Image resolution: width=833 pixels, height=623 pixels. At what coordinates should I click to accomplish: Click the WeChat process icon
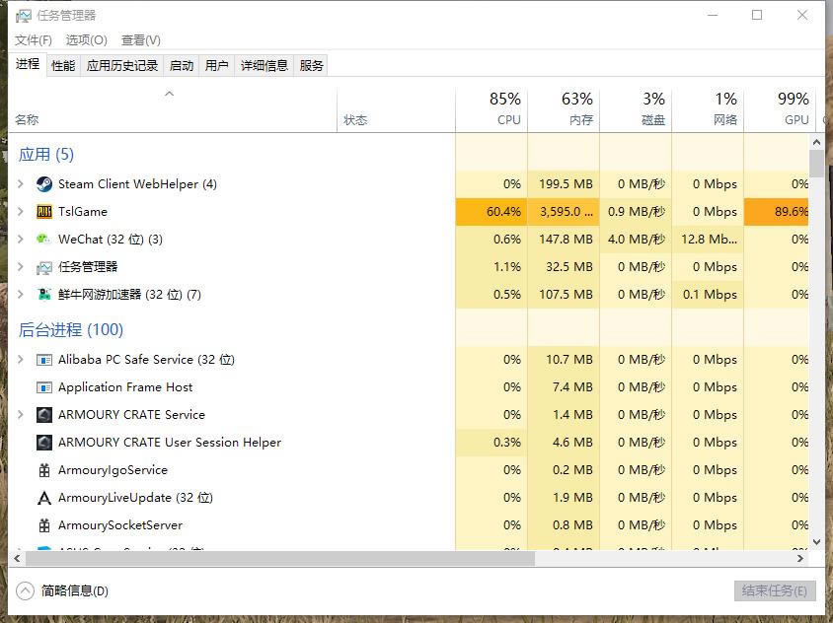tap(44, 240)
